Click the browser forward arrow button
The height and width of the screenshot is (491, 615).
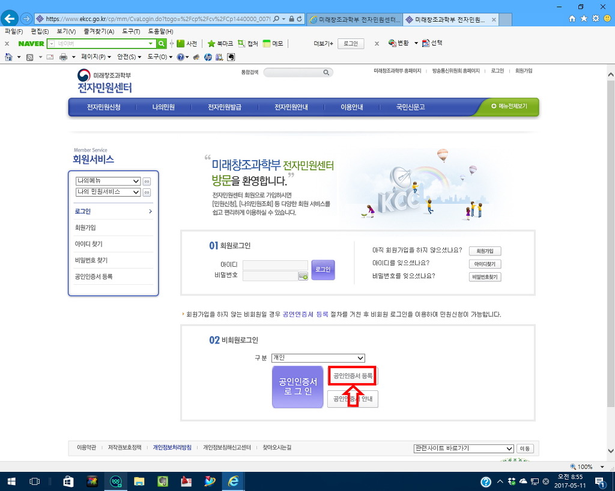[x=26, y=19]
